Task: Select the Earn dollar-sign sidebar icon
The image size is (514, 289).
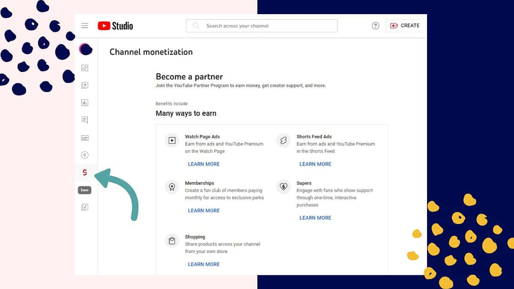Action: pos(85,173)
